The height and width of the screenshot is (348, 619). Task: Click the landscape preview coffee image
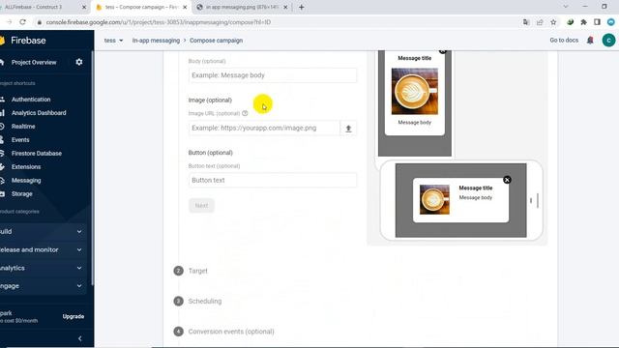(x=434, y=200)
